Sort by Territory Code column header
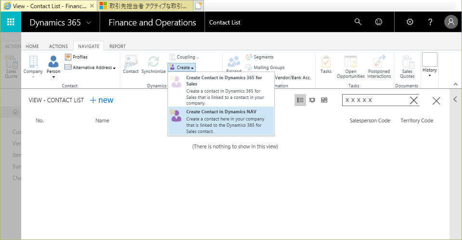This screenshot has height=240, width=462. (417, 120)
